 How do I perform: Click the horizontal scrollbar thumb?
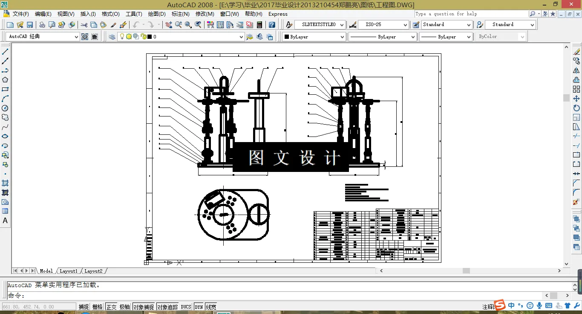click(466, 270)
